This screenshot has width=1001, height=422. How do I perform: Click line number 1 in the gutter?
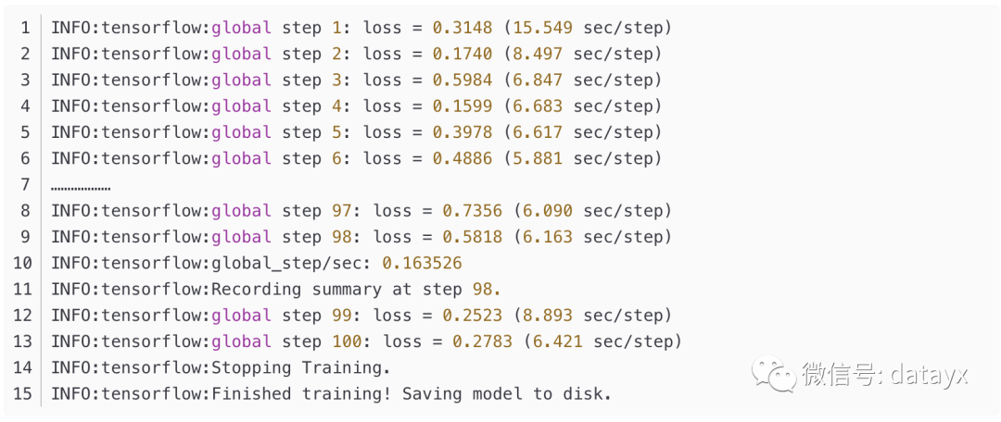click(x=25, y=28)
